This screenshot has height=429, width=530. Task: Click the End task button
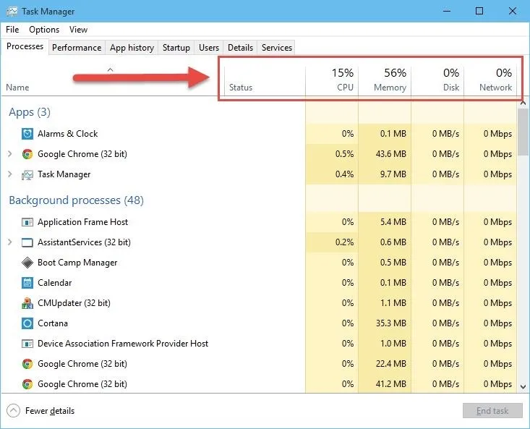492,411
